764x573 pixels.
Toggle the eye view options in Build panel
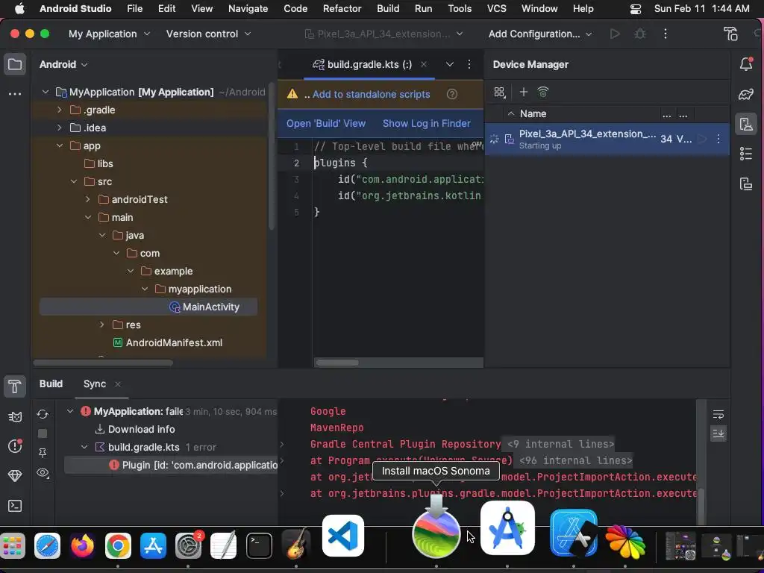pyautogui.click(x=43, y=472)
